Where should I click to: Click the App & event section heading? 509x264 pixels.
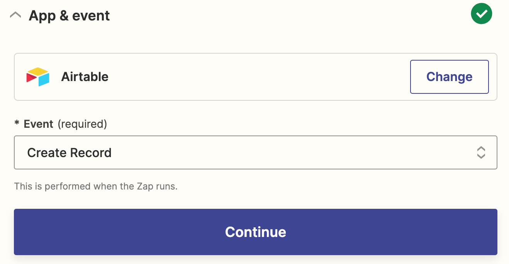coord(69,16)
